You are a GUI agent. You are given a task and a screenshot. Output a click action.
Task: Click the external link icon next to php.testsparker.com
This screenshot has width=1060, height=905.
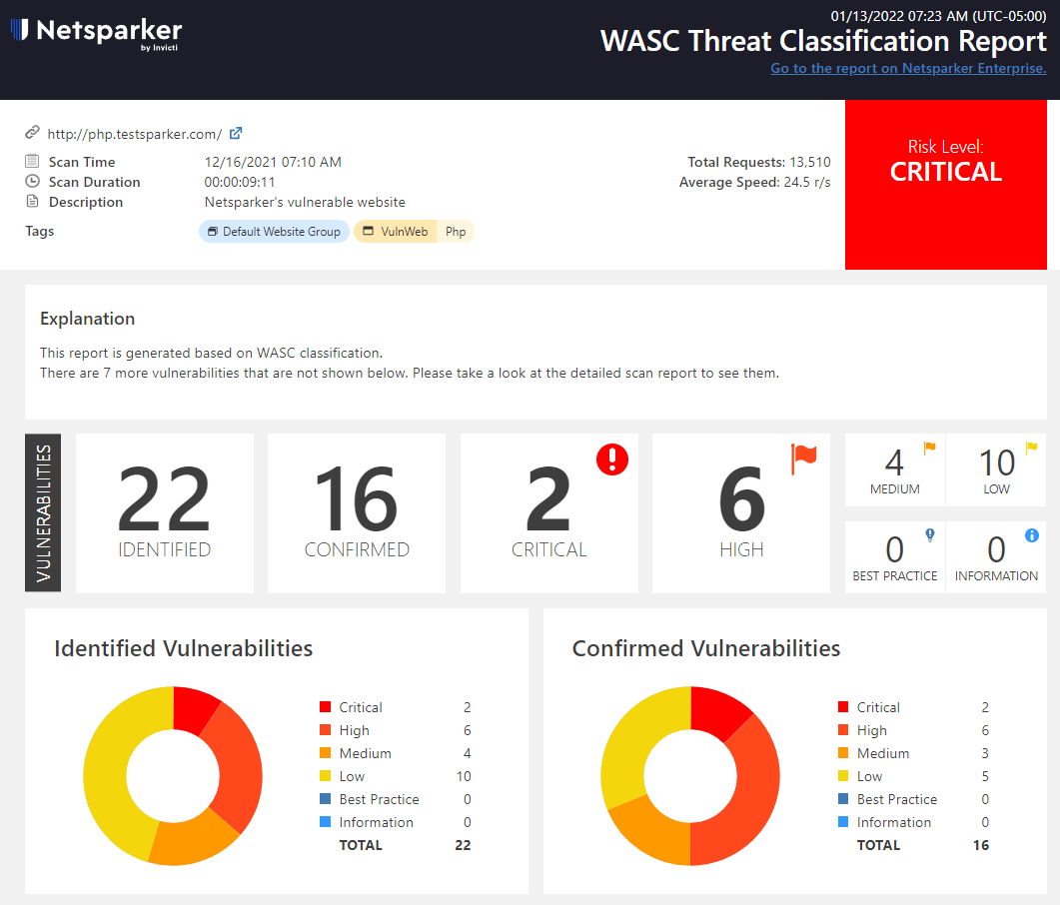pos(234,133)
